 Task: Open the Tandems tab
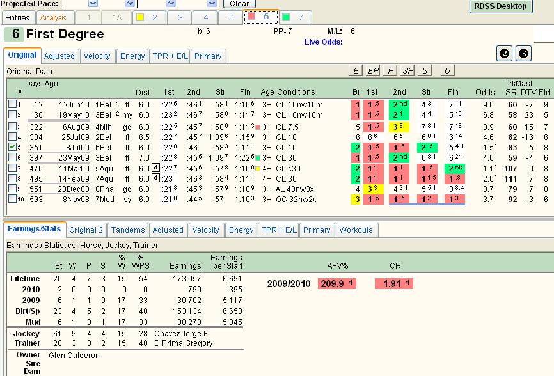click(x=128, y=230)
